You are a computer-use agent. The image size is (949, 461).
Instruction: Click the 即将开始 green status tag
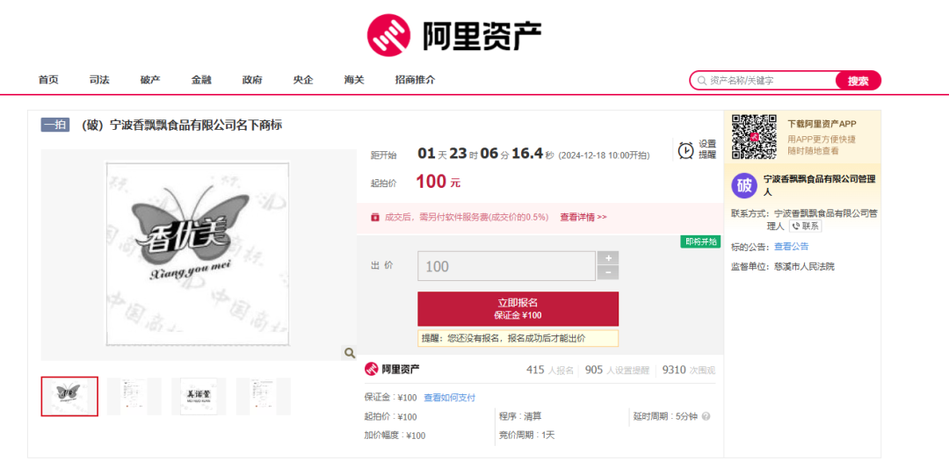point(700,241)
